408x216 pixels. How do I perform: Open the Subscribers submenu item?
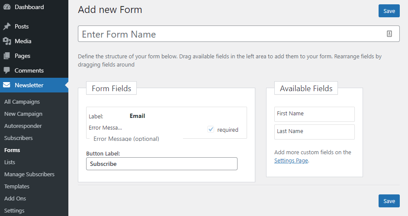click(19, 138)
